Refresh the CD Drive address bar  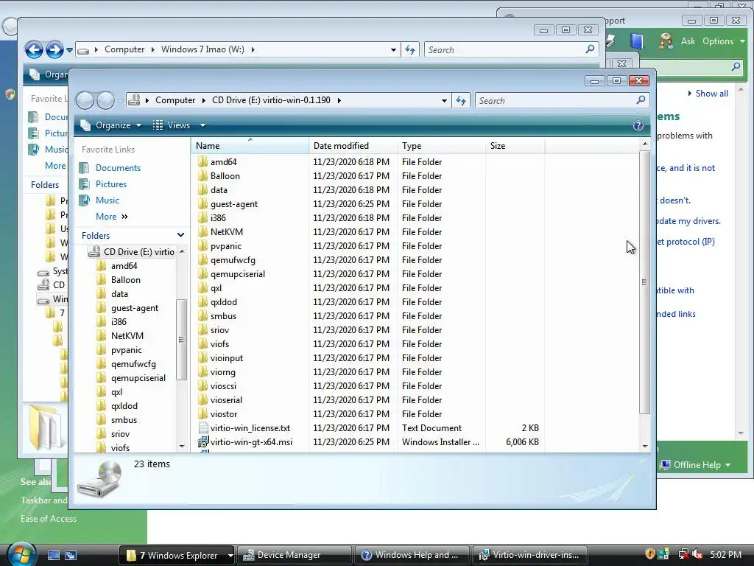point(461,100)
